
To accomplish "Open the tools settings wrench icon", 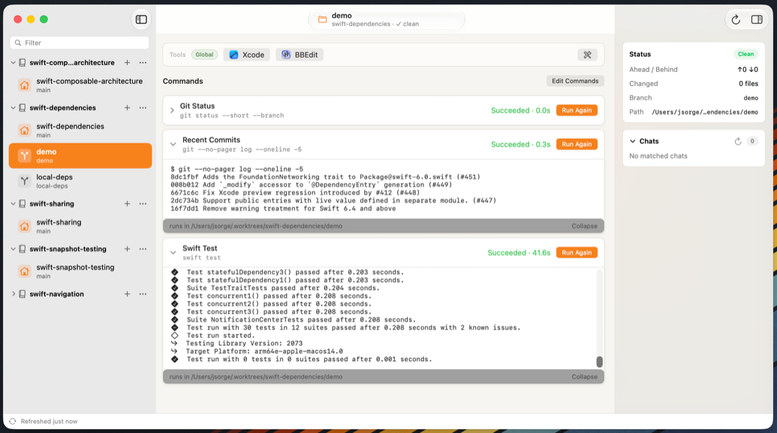I will point(587,55).
